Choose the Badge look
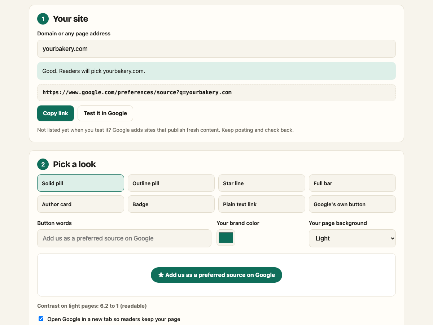This screenshot has width=433, height=325. pyautogui.click(x=171, y=204)
